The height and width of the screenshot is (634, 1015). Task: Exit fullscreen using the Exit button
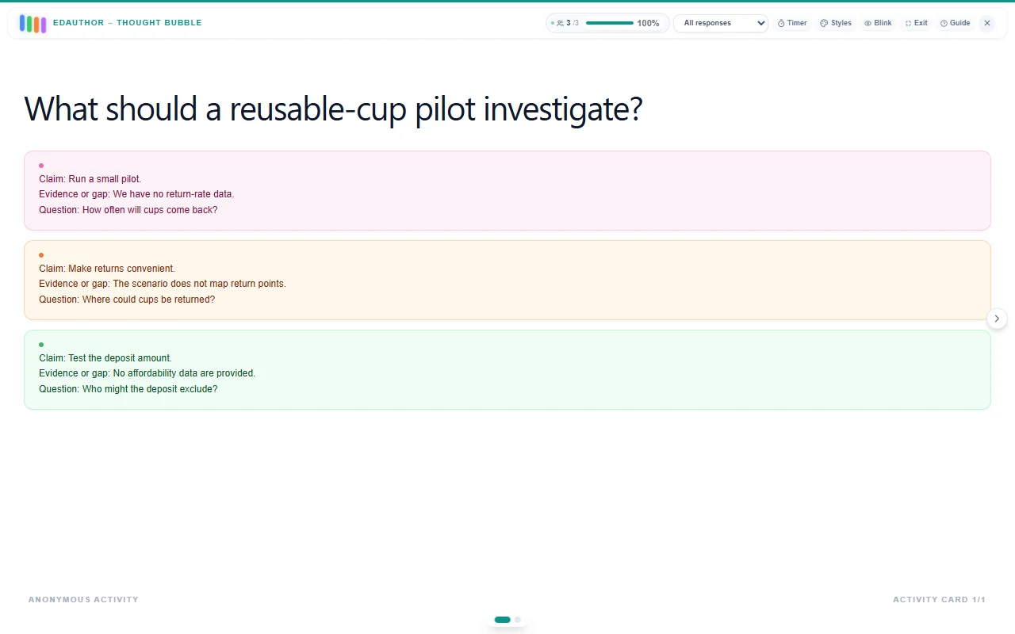[x=916, y=23]
